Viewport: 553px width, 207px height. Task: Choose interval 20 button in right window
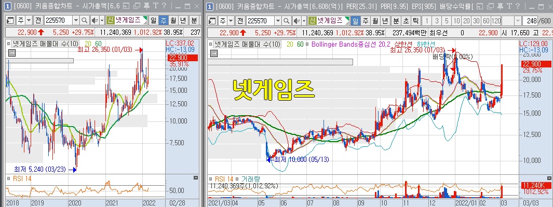[467, 20]
